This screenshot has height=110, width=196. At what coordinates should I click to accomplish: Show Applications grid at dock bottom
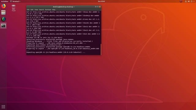(3, 107)
